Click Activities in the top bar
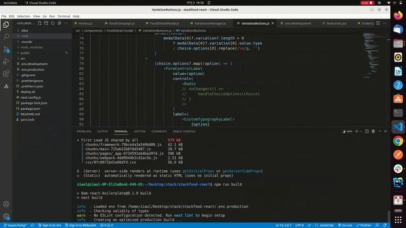This screenshot has width=406, height=228. pos(10,3)
